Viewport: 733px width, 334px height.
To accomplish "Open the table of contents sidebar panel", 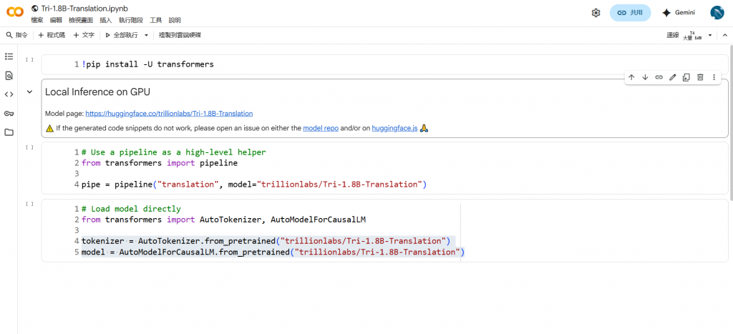I will (9, 57).
